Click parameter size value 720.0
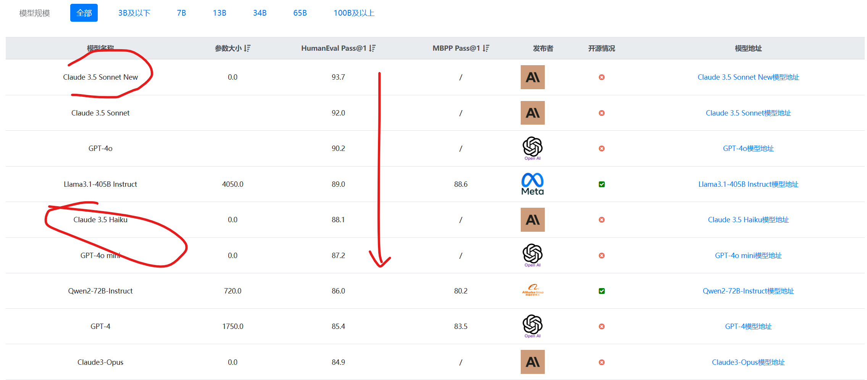867x380 pixels. (232, 291)
